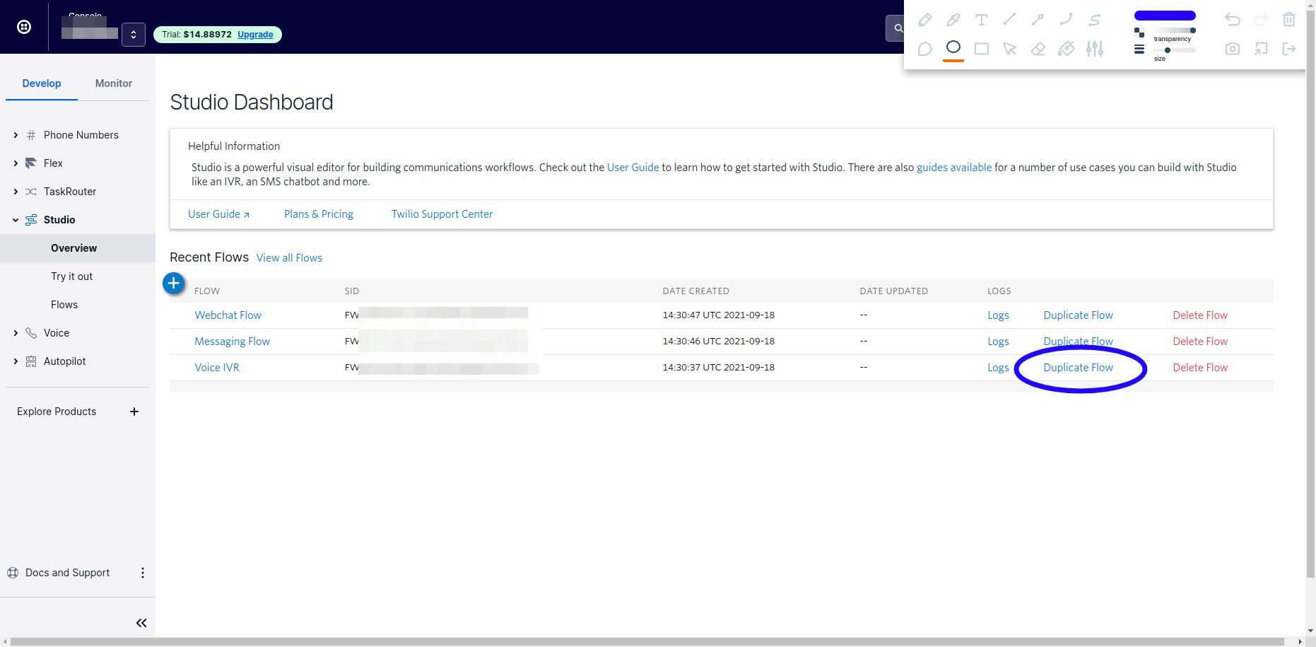The image size is (1316, 647).
Task: View Logs for Webchat Flow
Action: point(998,315)
